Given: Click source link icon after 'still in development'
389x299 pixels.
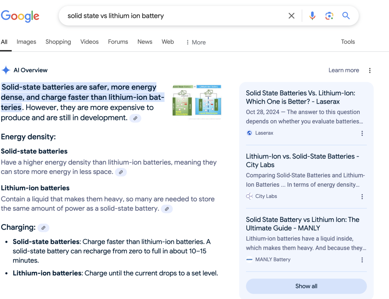Looking at the screenshot, I should click(x=135, y=118).
